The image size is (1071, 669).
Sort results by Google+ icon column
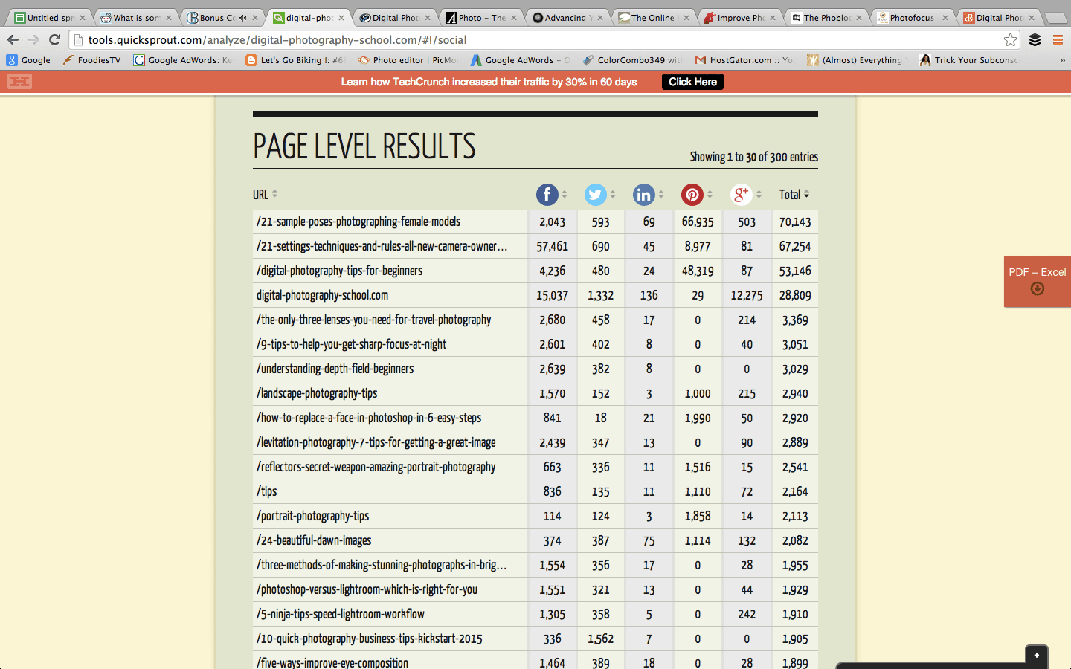click(742, 195)
